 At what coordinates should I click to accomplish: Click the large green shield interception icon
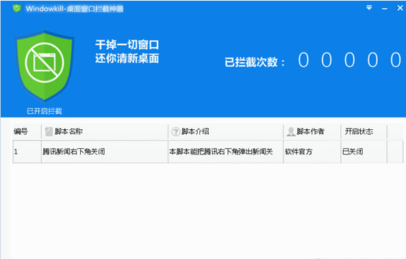coord(45,65)
